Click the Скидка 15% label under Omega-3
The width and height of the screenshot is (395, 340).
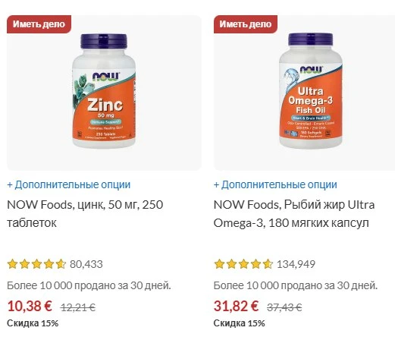[x=240, y=323]
